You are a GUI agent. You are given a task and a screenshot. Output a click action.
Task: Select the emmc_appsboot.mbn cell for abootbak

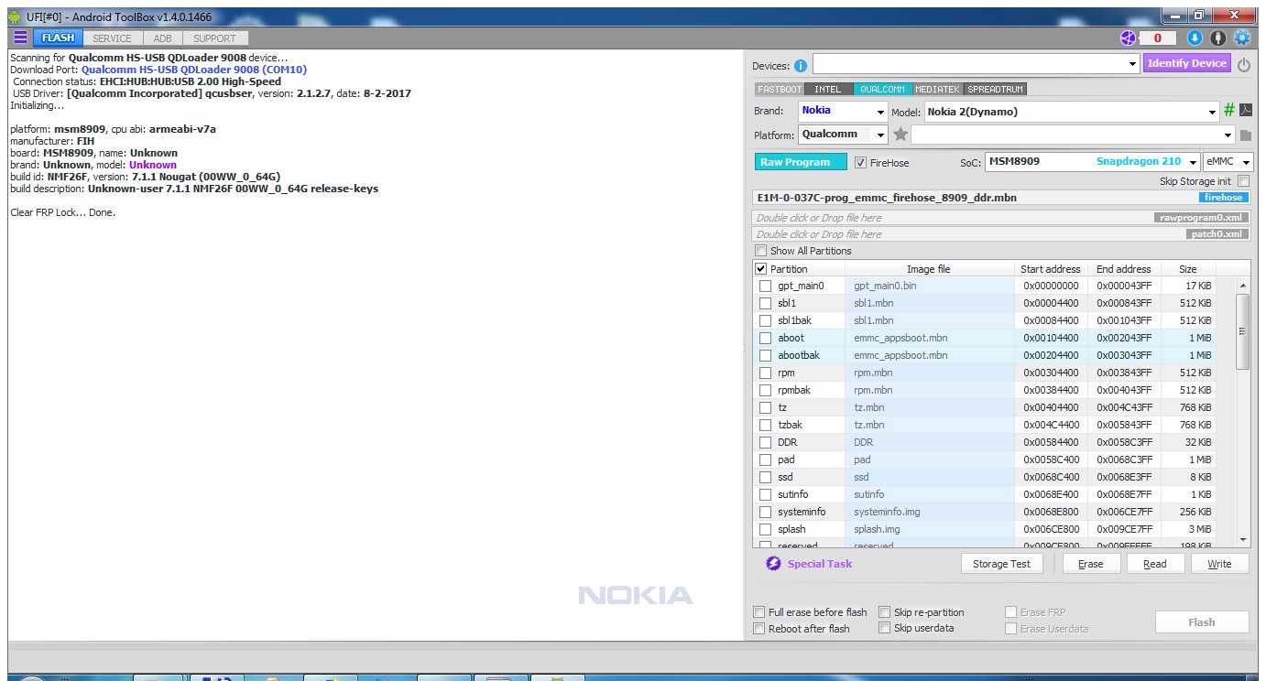point(929,355)
